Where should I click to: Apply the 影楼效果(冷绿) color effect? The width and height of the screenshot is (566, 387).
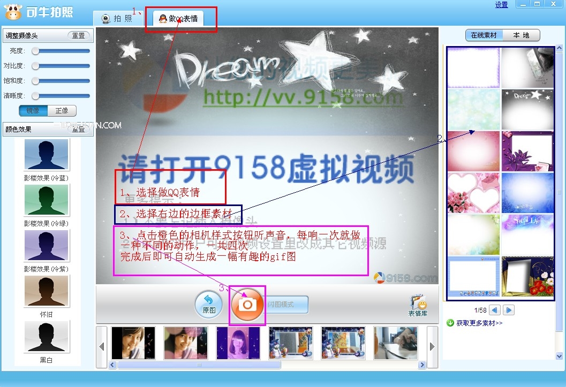coord(46,200)
